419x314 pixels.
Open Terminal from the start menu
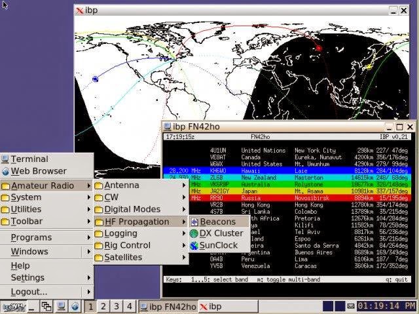coord(46,159)
